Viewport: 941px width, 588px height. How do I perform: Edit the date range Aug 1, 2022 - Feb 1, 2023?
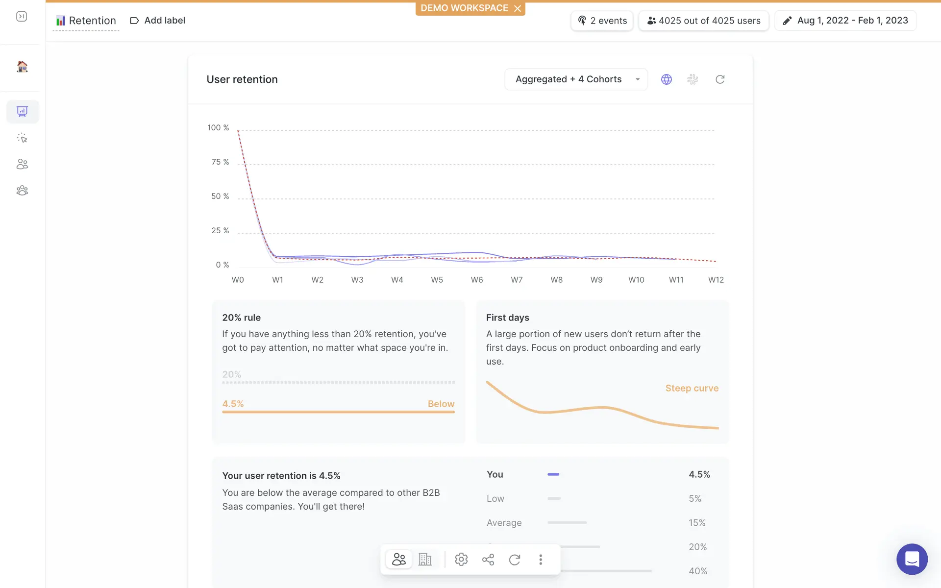coord(845,21)
